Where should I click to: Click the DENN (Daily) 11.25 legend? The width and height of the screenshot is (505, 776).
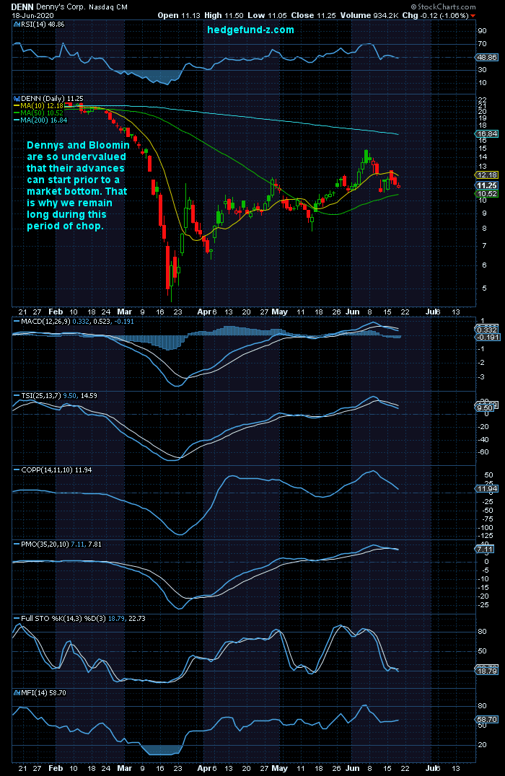pyautogui.click(x=48, y=99)
